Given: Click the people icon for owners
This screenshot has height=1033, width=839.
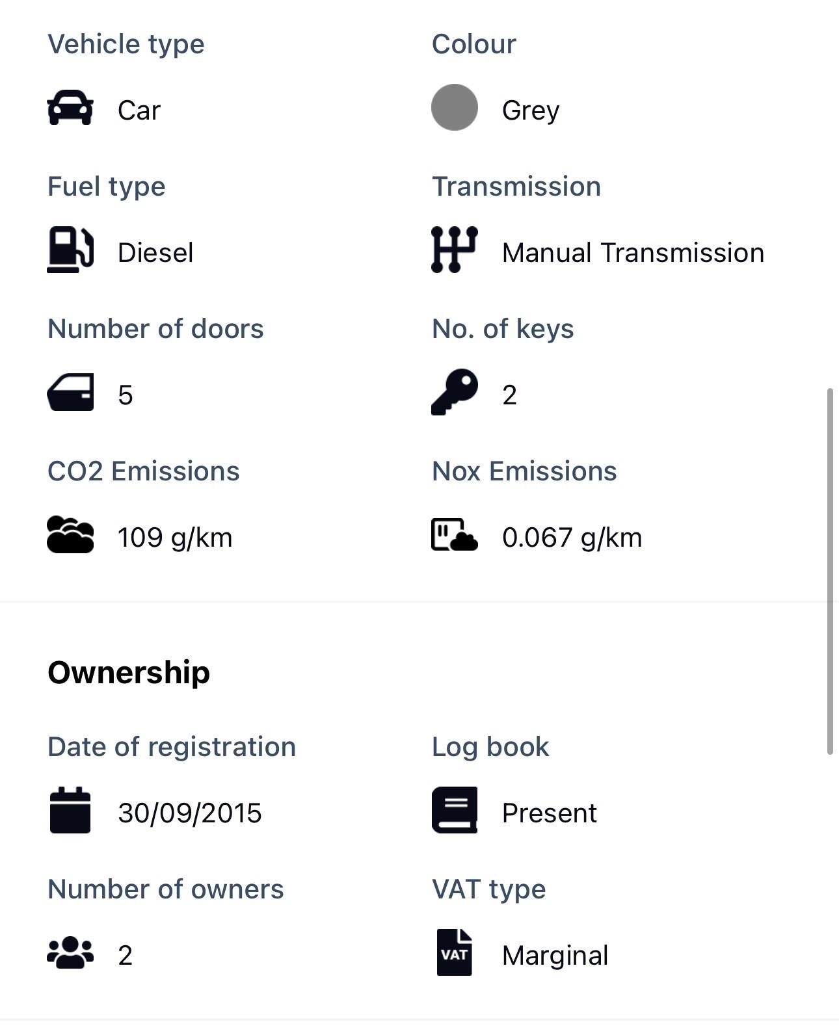Looking at the screenshot, I should (x=70, y=952).
